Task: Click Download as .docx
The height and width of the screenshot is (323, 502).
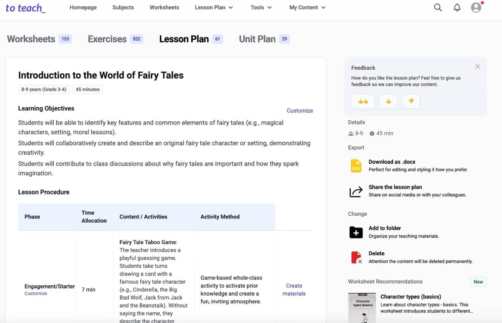Action: pos(392,162)
